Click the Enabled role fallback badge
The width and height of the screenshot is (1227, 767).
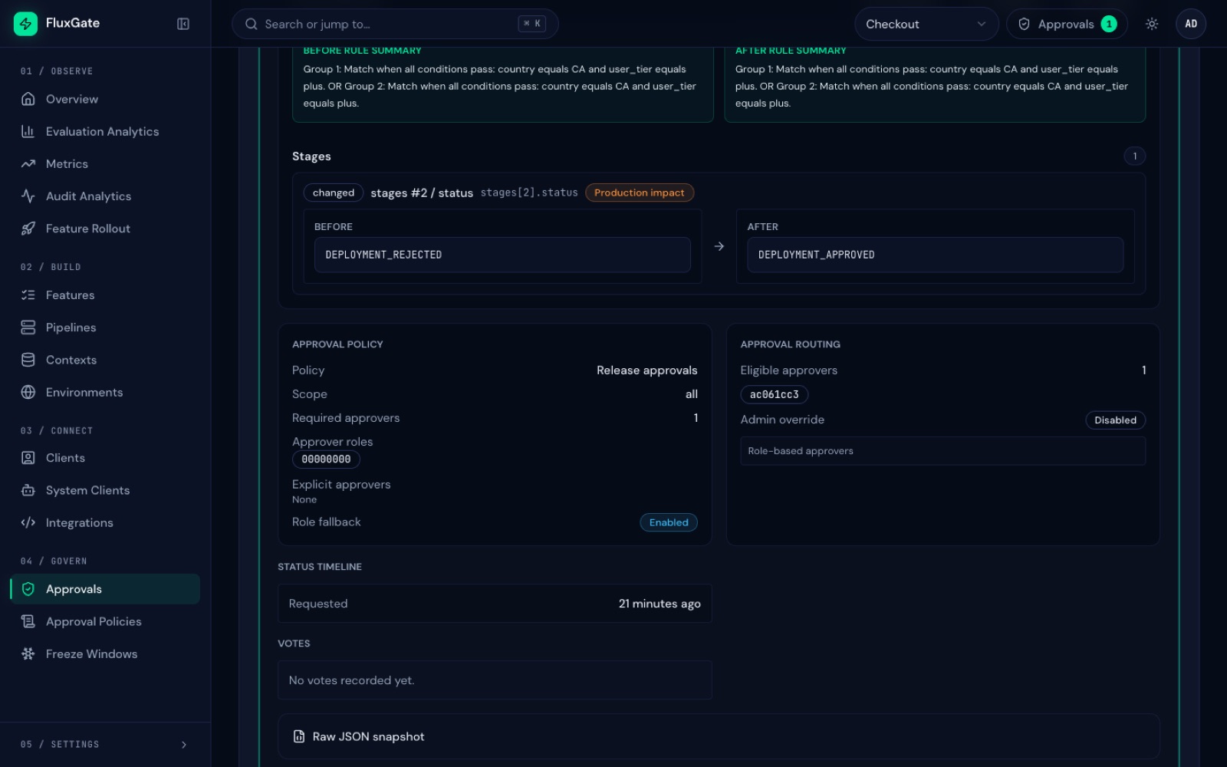coord(669,522)
